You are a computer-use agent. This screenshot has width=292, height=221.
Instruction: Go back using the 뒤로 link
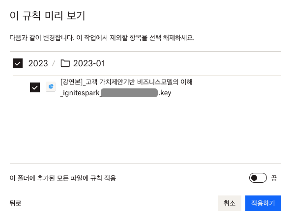pyautogui.click(x=15, y=203)
